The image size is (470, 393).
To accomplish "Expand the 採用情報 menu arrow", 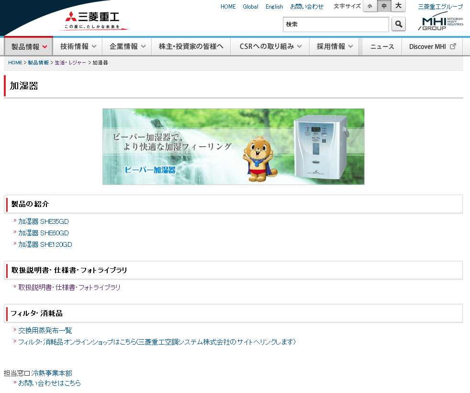I will point(351,46).
